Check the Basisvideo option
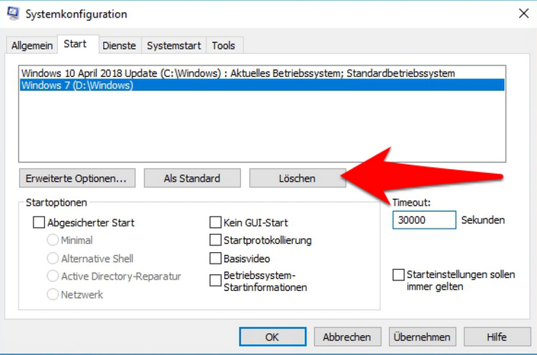The height and width of the screenshot is (355, 537). pos(215,258)
